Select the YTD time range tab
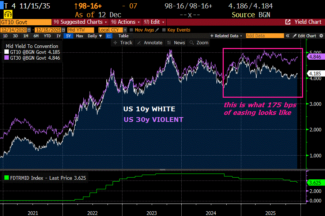 (x=47, y=36)
